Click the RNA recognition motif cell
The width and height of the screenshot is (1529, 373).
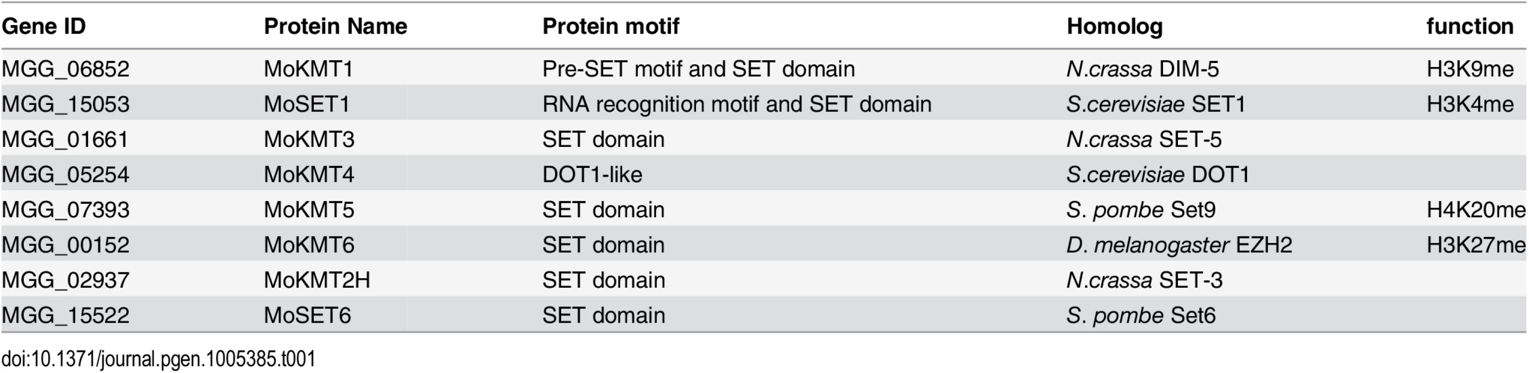[737, 105]
